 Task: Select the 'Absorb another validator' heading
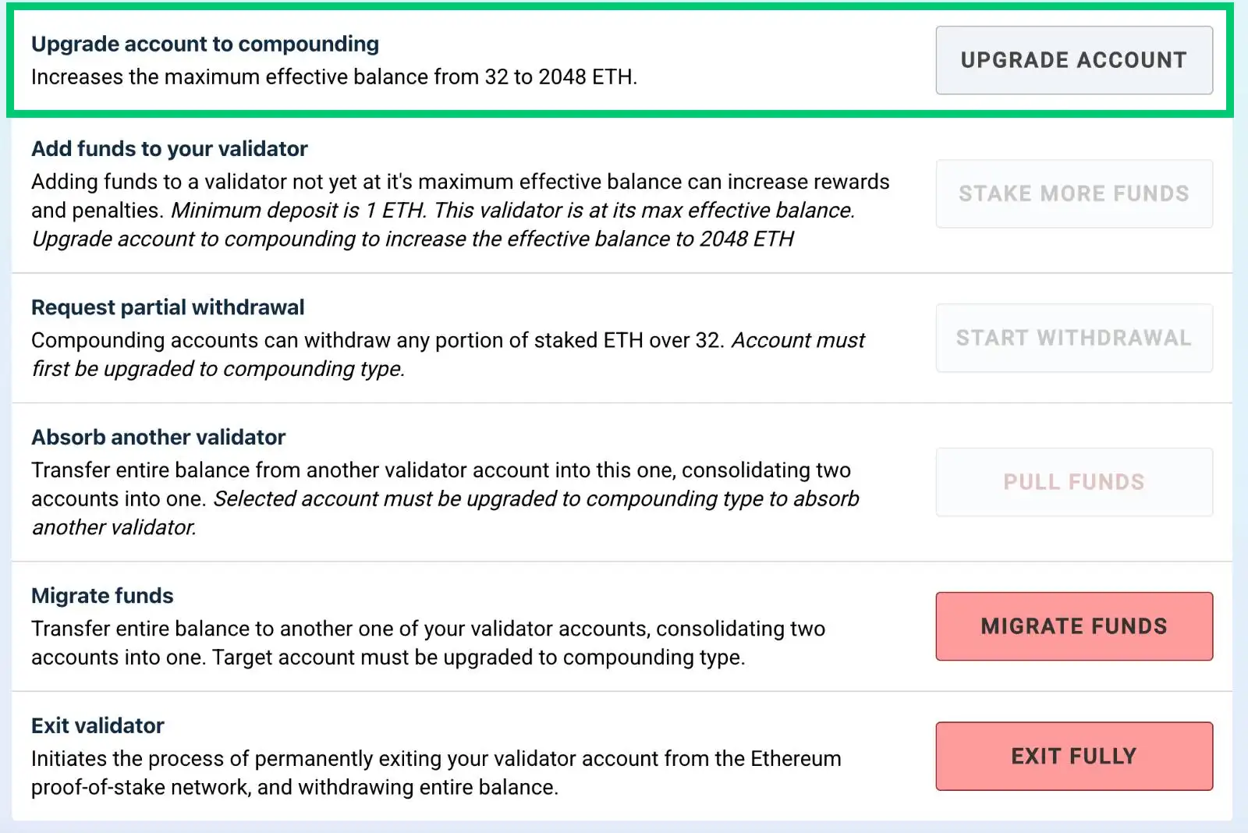[x=158, y=437]
